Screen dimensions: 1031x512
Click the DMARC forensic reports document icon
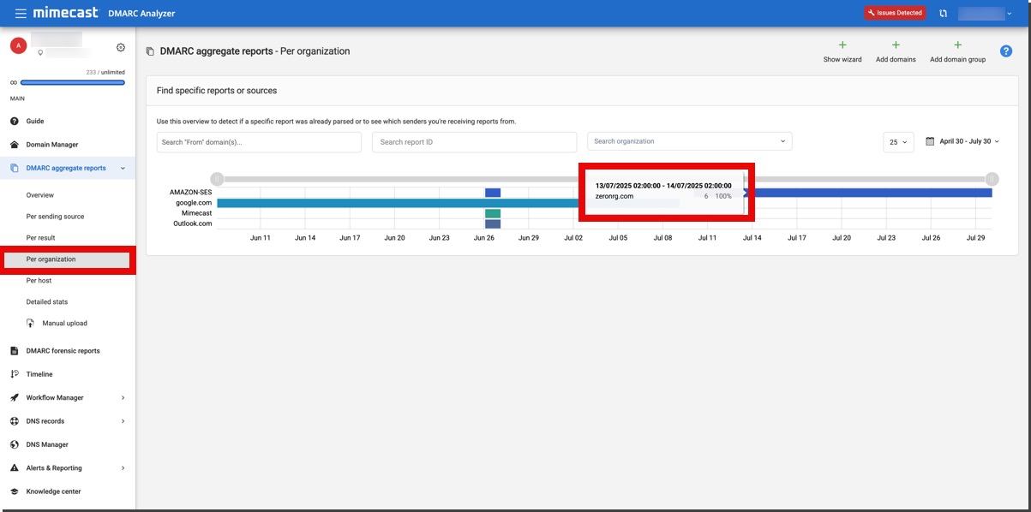[15, 351]
